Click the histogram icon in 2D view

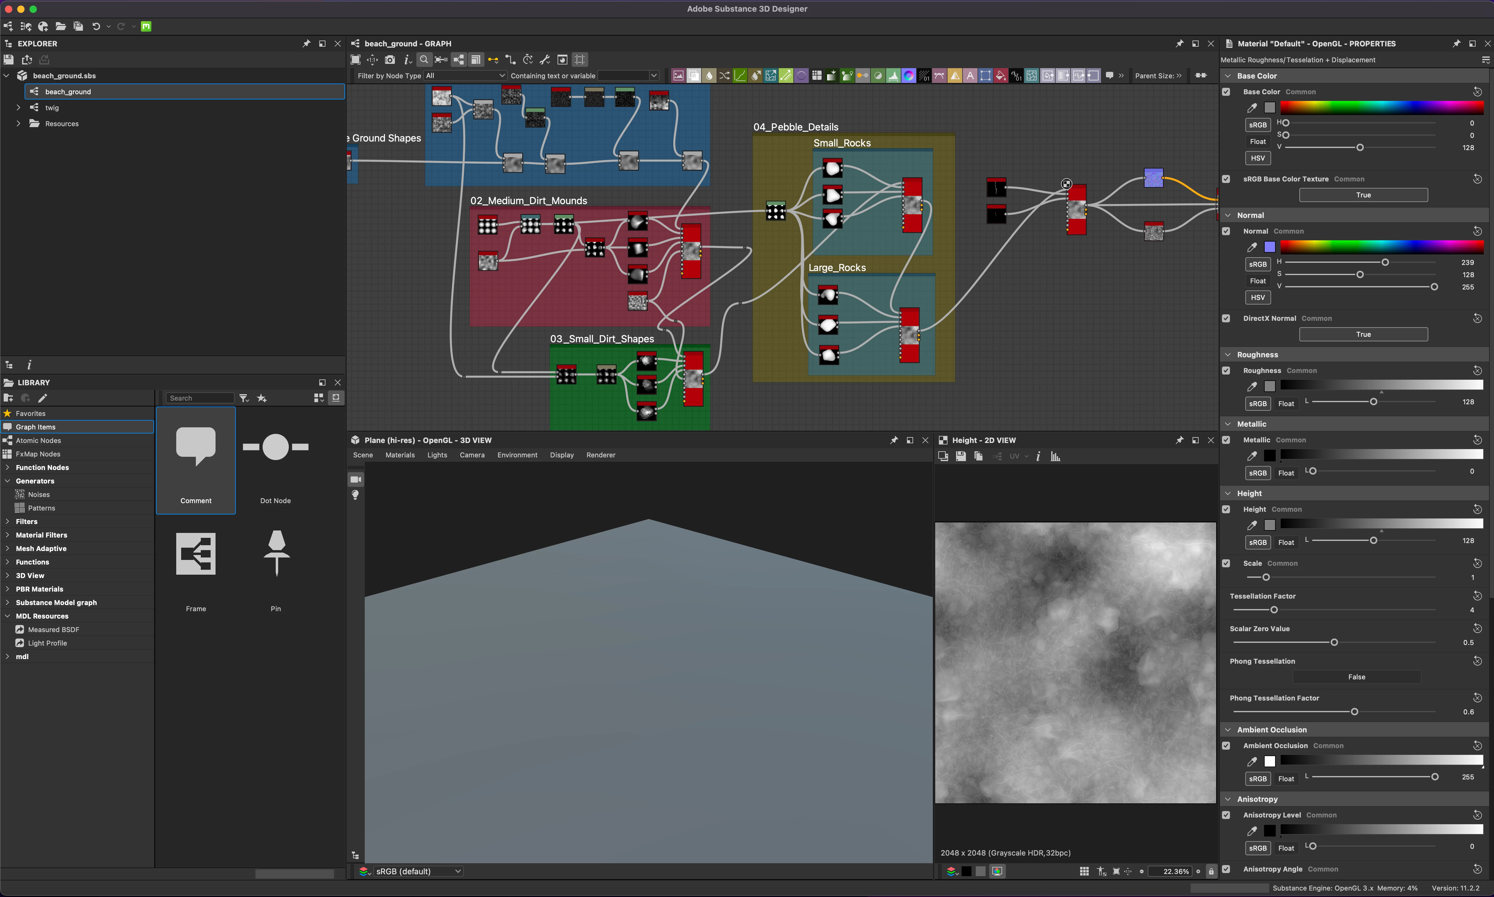1055,456
